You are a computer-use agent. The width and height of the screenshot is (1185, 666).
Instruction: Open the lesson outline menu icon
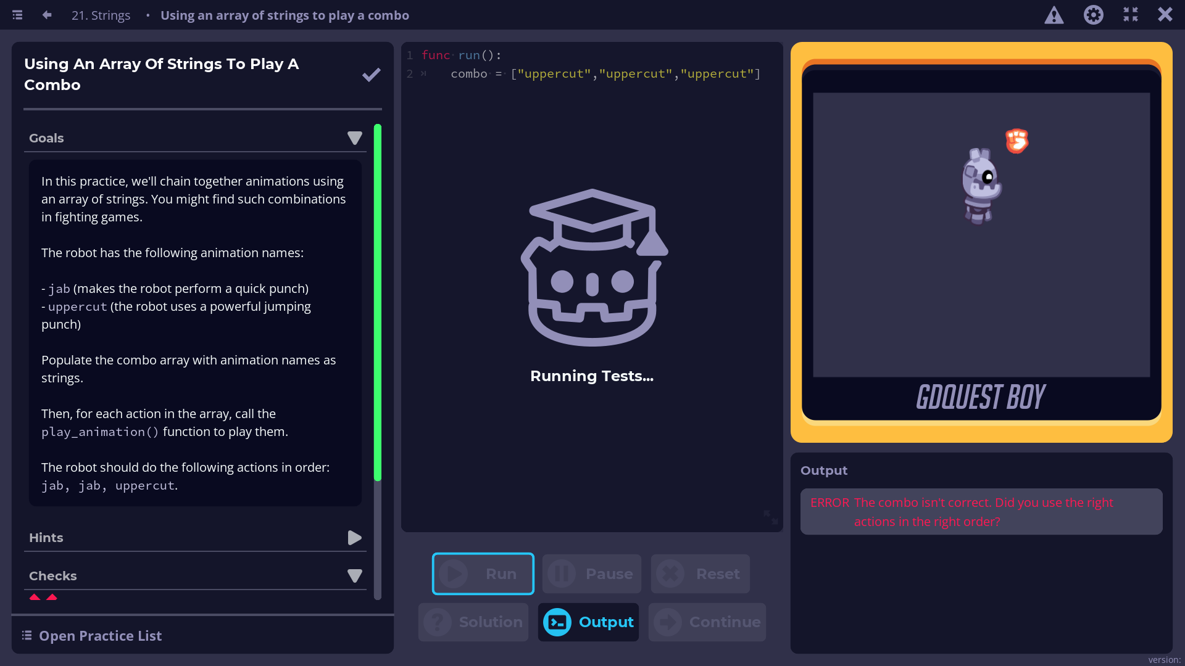tap(17, 15)
